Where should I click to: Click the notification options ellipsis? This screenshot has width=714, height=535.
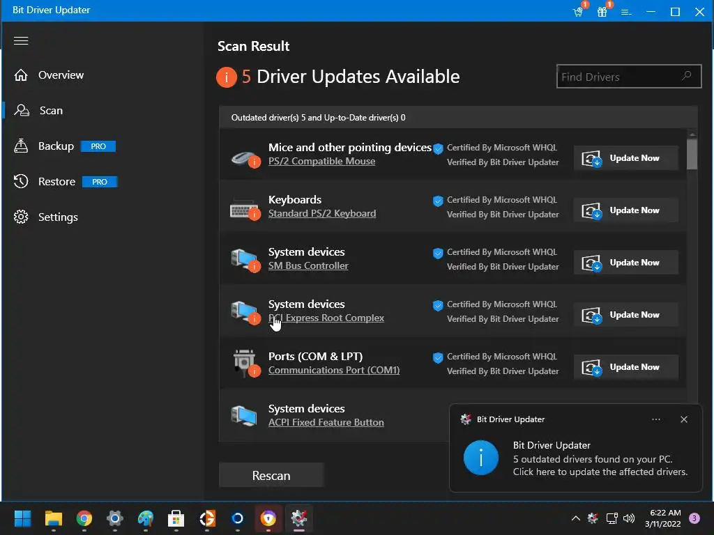(656, 419)
